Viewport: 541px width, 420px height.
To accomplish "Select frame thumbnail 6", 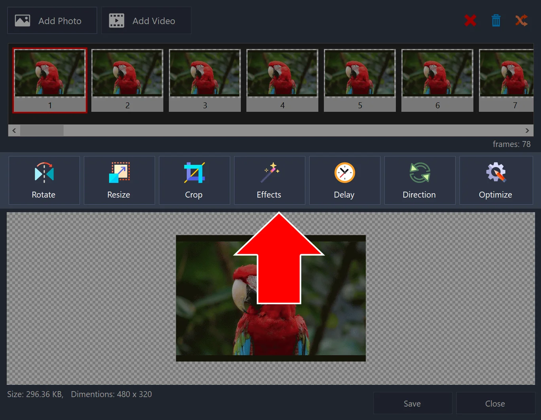I will click(437, 81).
